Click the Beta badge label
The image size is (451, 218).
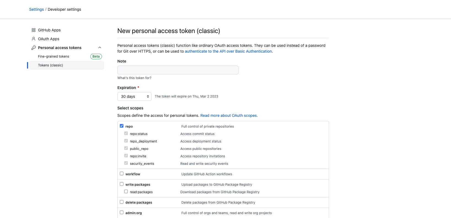pos(96,56)
